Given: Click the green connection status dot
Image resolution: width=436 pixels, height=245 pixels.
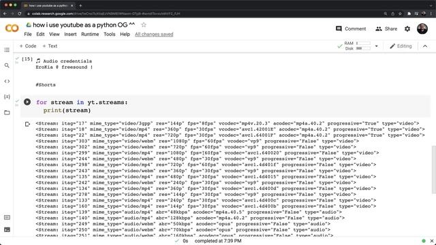Looking at the screenshot, I should (x=424, y=241).
